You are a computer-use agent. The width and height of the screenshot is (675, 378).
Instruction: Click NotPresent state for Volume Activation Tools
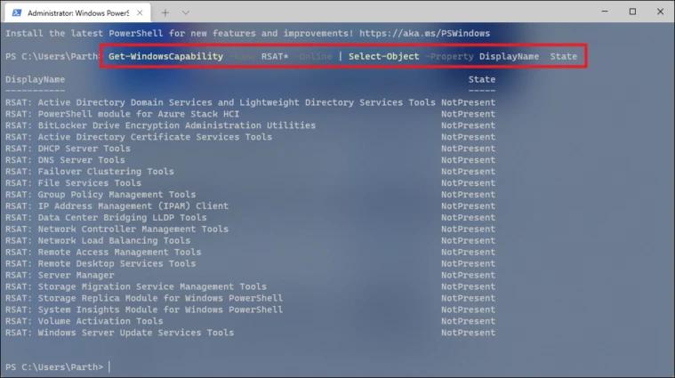469,321
